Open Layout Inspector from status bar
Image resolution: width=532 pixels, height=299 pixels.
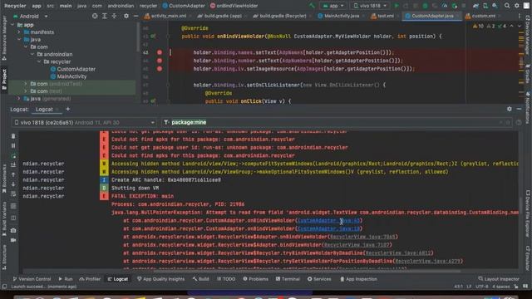pos(499,279)
